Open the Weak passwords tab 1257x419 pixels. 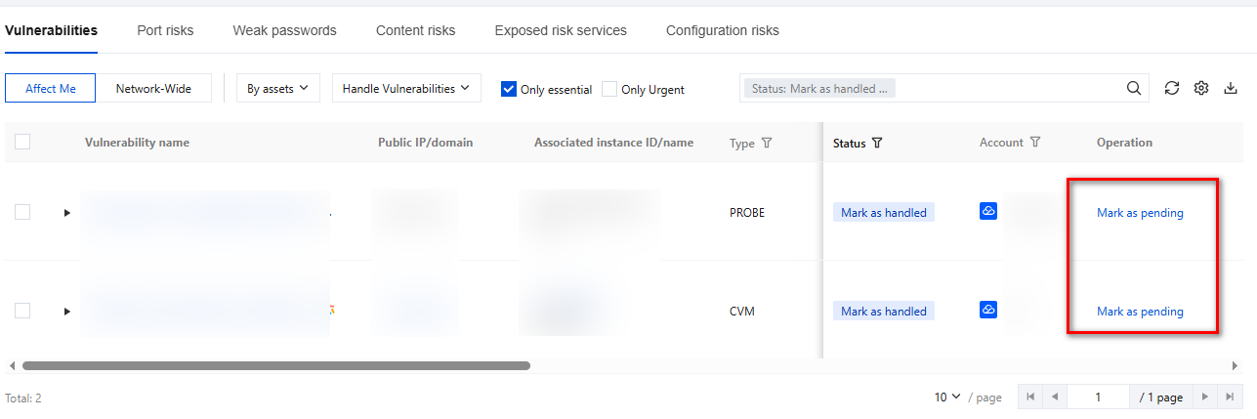(284, 30)
